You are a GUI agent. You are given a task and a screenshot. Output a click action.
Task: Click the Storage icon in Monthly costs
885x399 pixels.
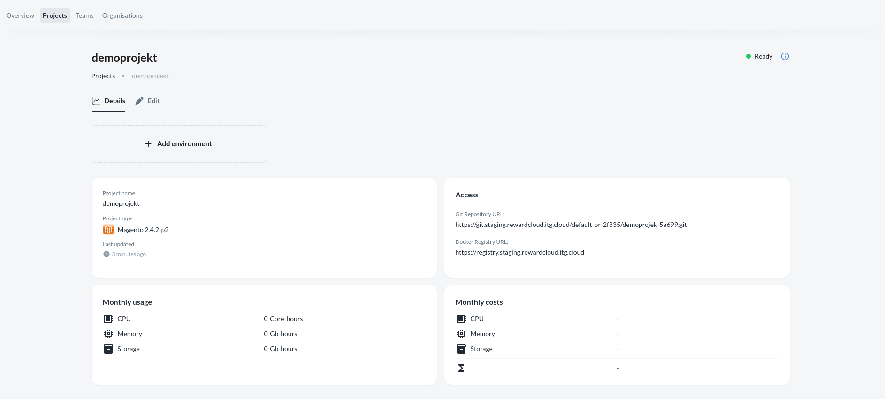coord(461,349)
